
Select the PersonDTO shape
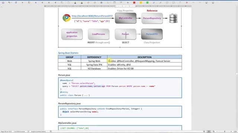152,34
